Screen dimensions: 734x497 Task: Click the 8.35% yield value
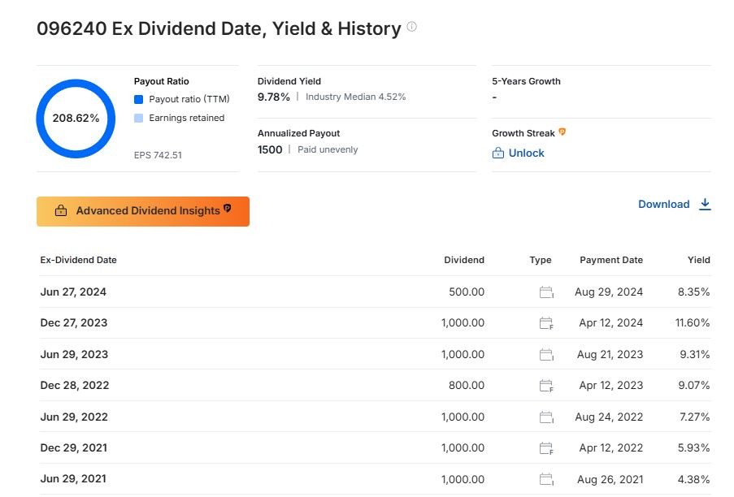click(693, 292)
